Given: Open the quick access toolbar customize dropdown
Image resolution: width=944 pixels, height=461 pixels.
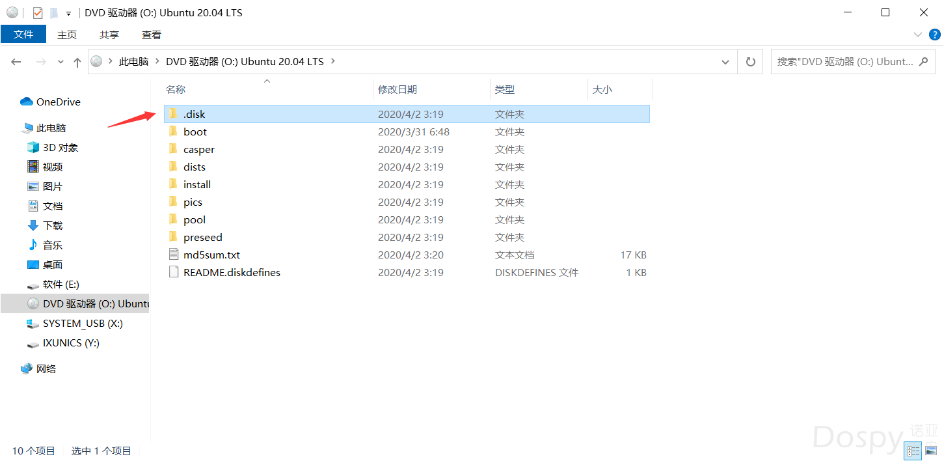Looking at the screenshot, I should pyautogui.click(x=68, y=13).
